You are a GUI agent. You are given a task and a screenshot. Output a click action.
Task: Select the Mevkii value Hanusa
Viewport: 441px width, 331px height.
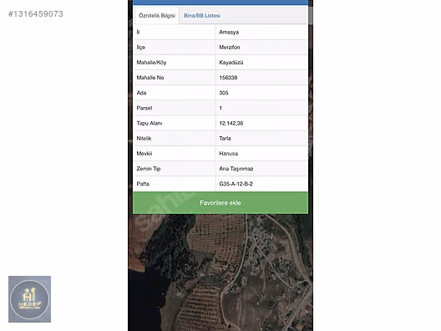(228, 154)
